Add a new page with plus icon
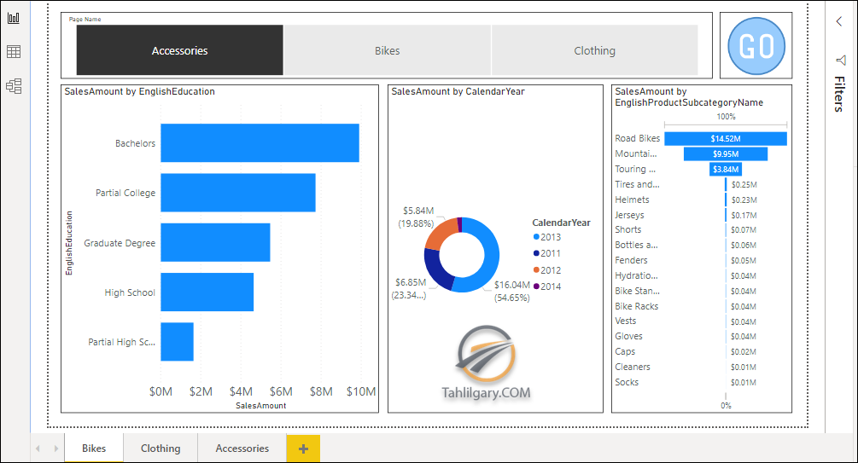Viewport: 858px width, 463px height. coord(303,449)
